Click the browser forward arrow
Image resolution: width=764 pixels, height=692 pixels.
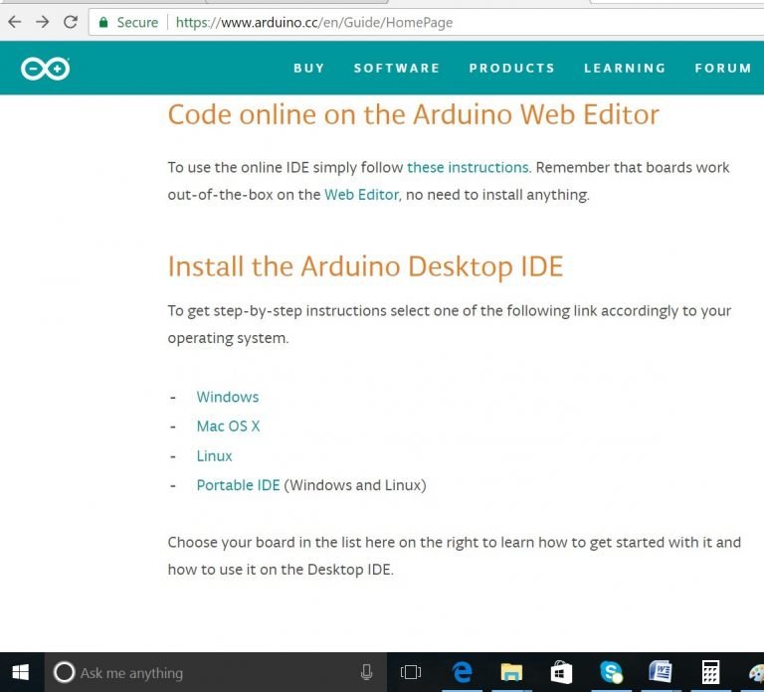coord(42,21)
